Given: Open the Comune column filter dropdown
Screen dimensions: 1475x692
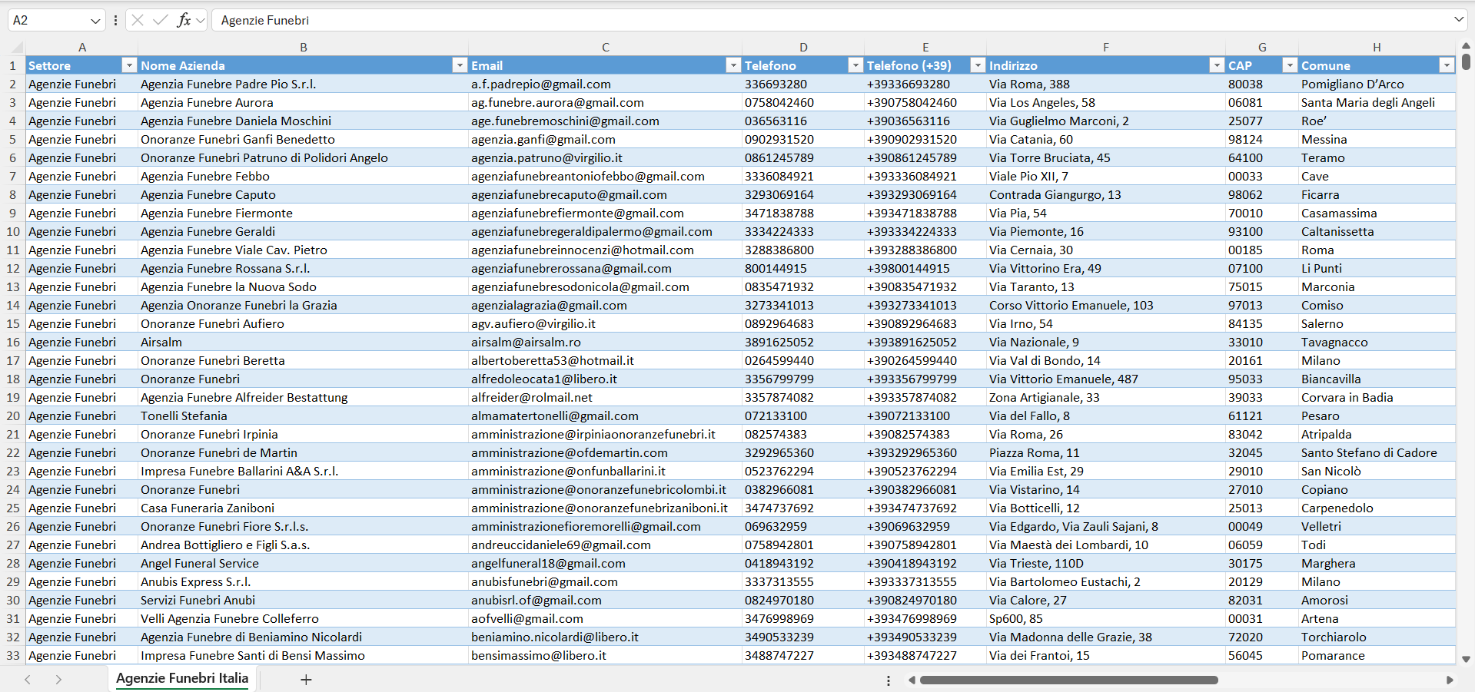Looking at the screenshot, I should [x=1447, y=65].
